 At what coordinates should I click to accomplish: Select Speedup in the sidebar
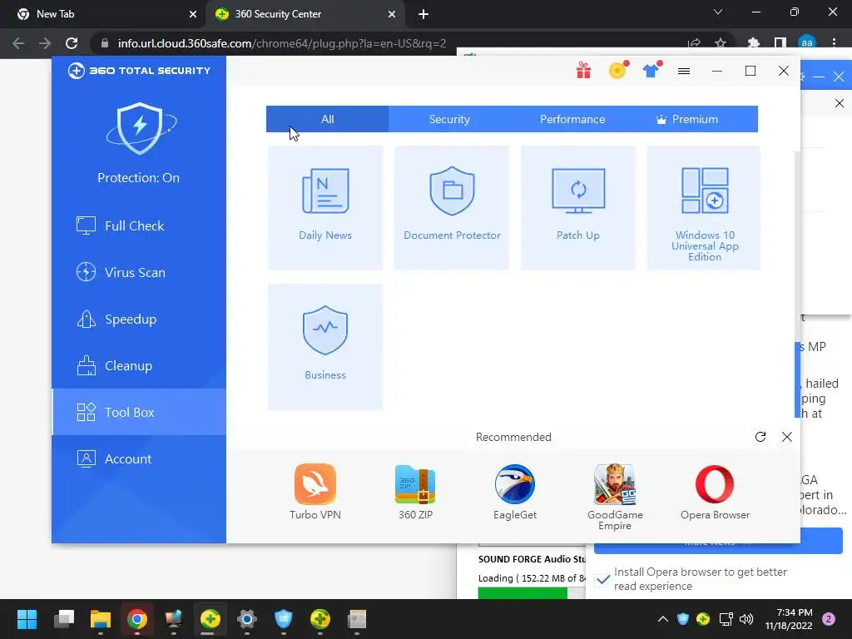coord(139,319)
